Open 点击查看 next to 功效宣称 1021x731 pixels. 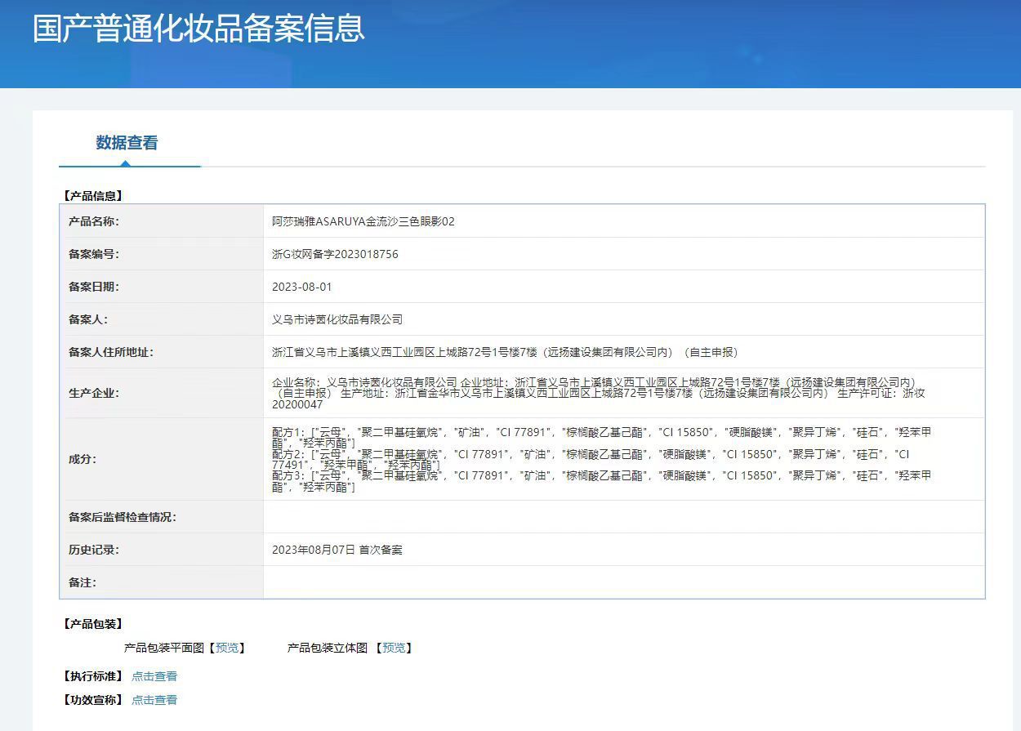pyautogui.click(x=154, y=700)
